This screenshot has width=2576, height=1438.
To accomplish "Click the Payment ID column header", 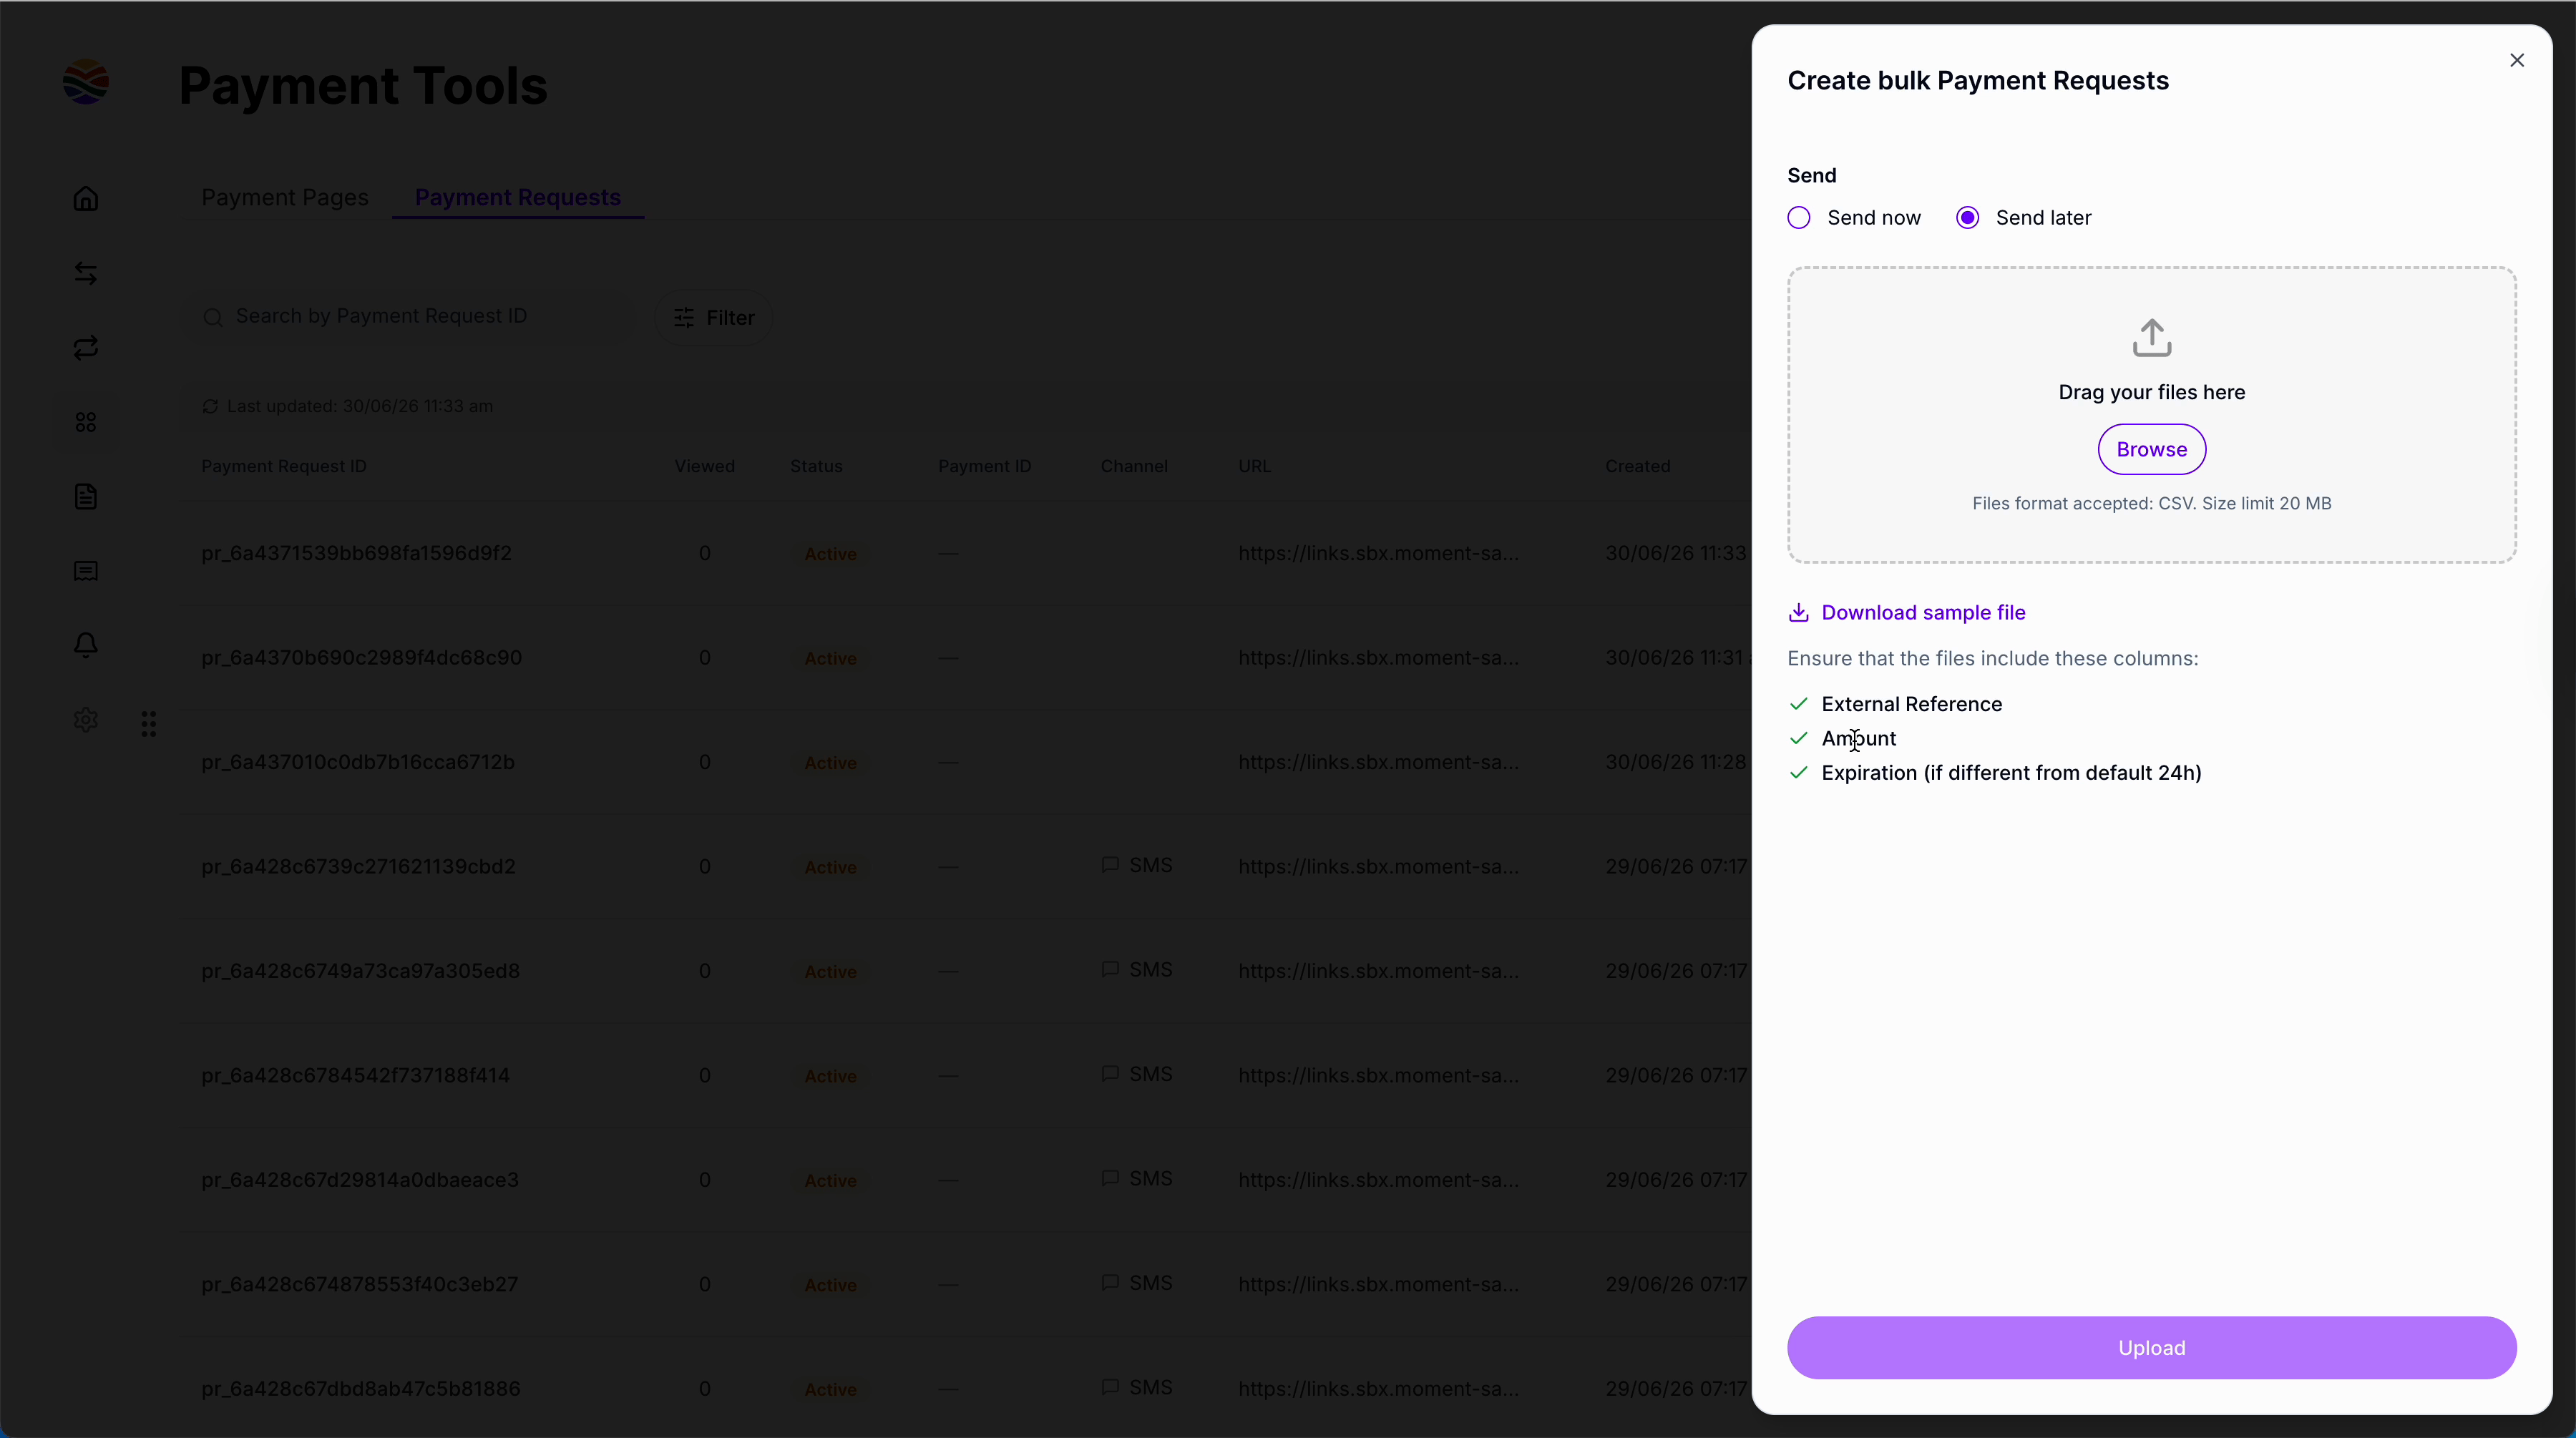I will 984,466.
